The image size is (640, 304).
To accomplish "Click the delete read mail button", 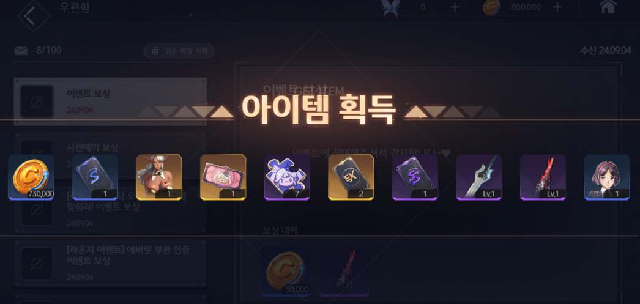I will 179,51.
